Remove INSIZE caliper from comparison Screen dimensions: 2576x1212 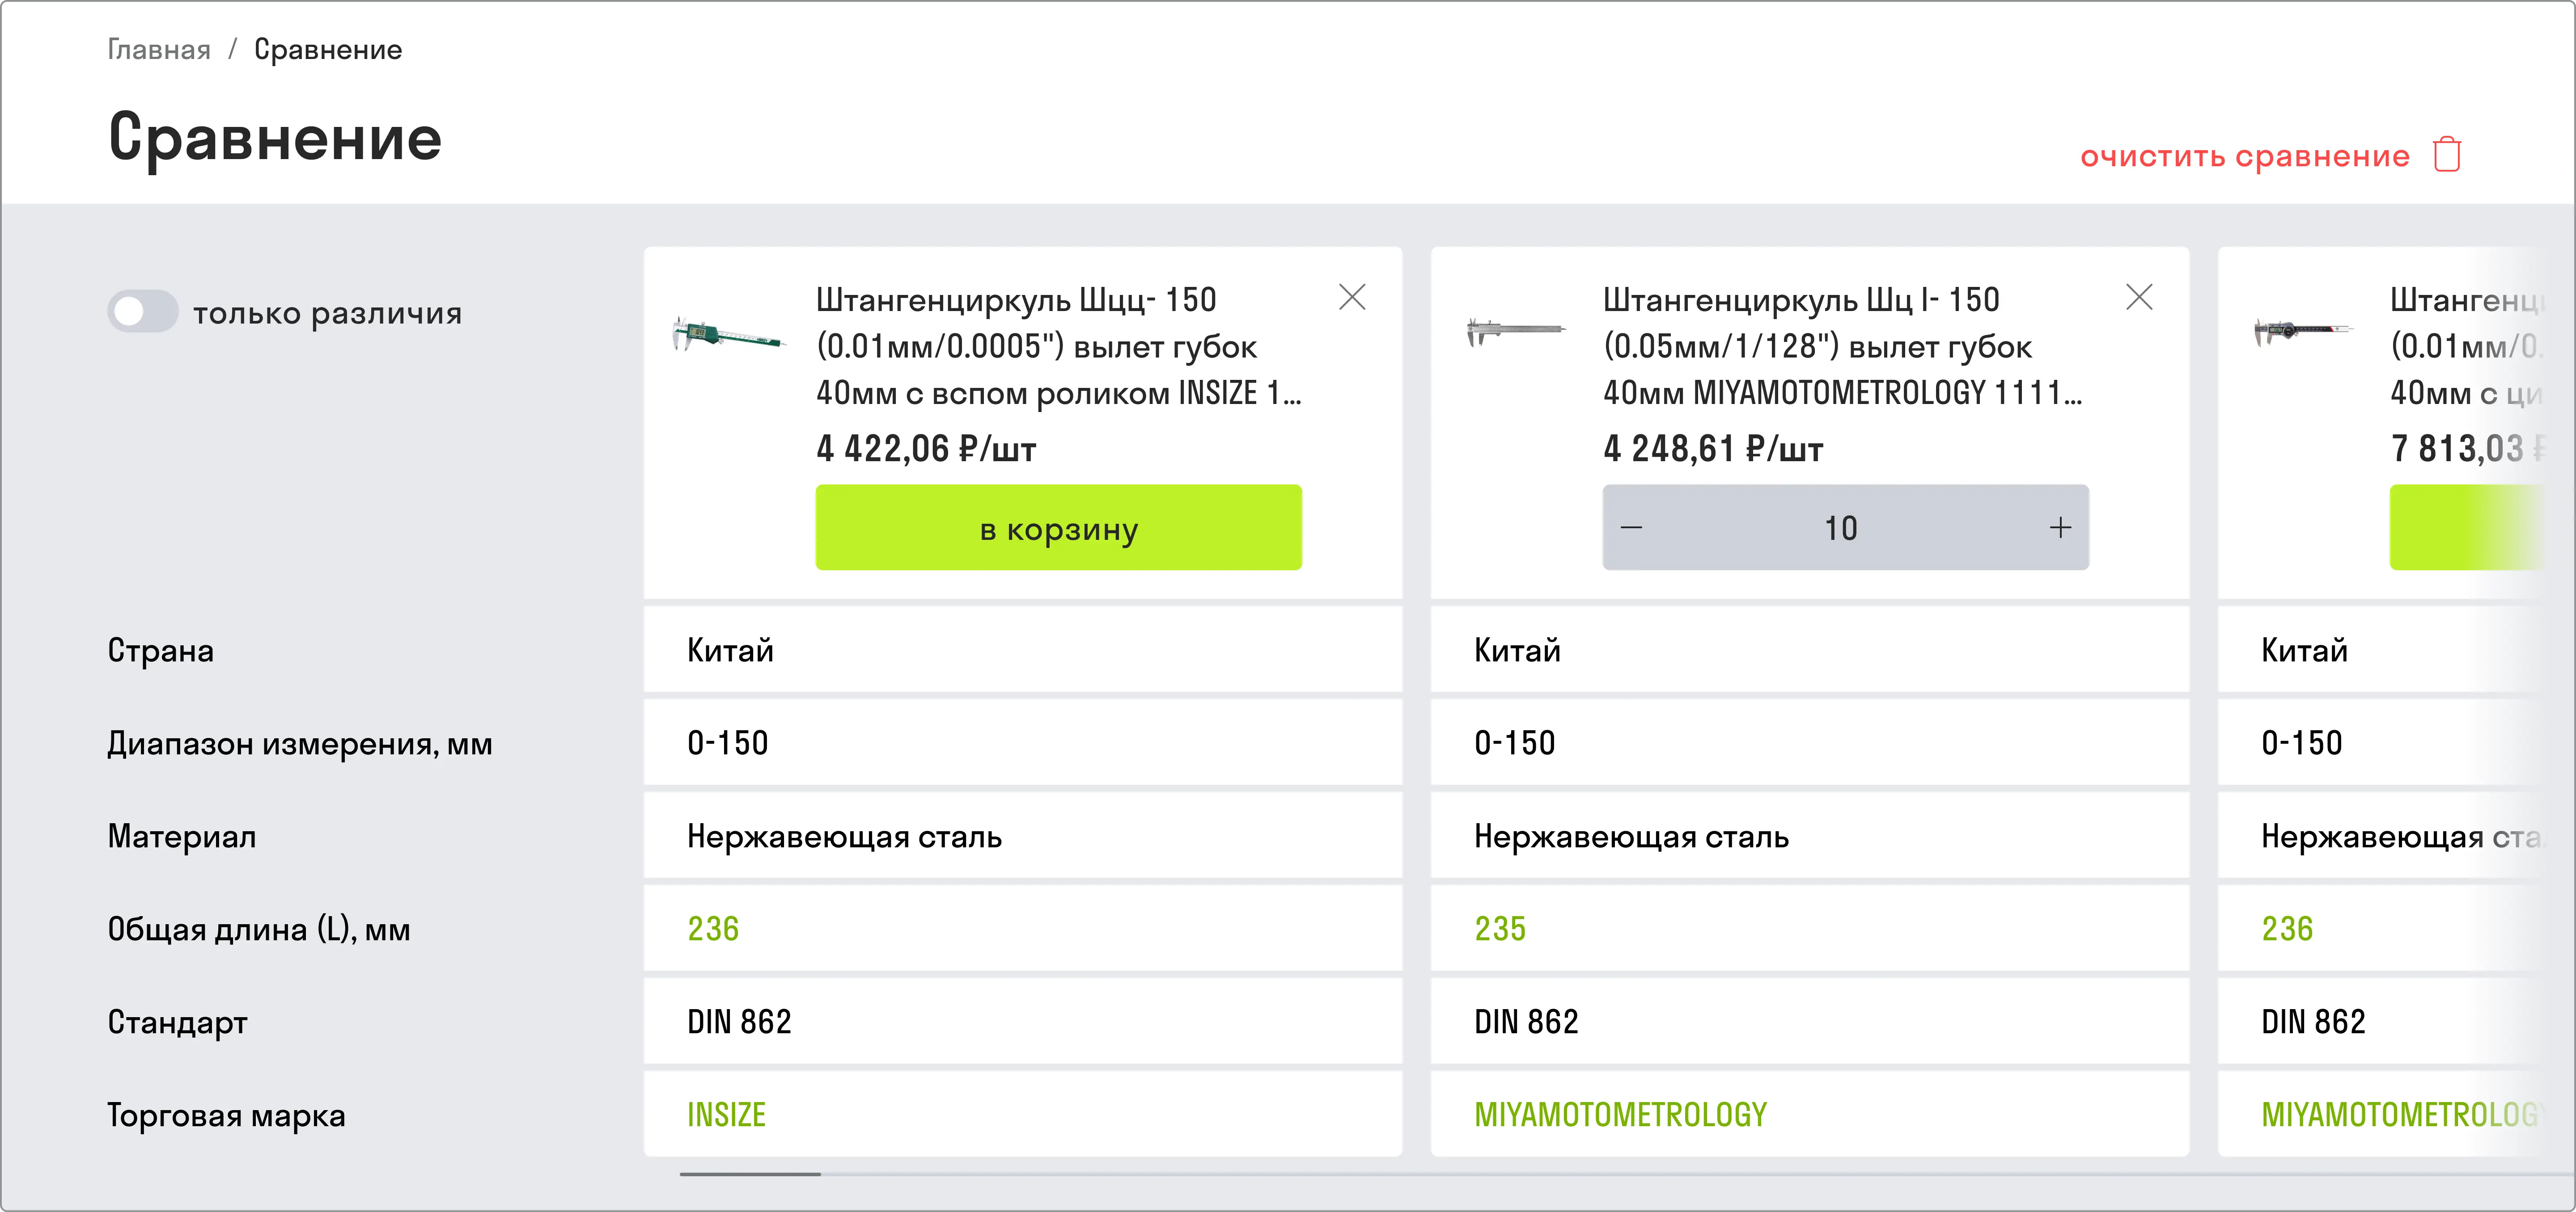pos(1352,297)
